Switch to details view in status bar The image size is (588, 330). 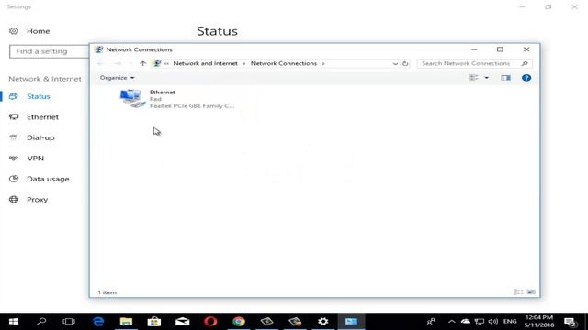(x=518, y=291)
